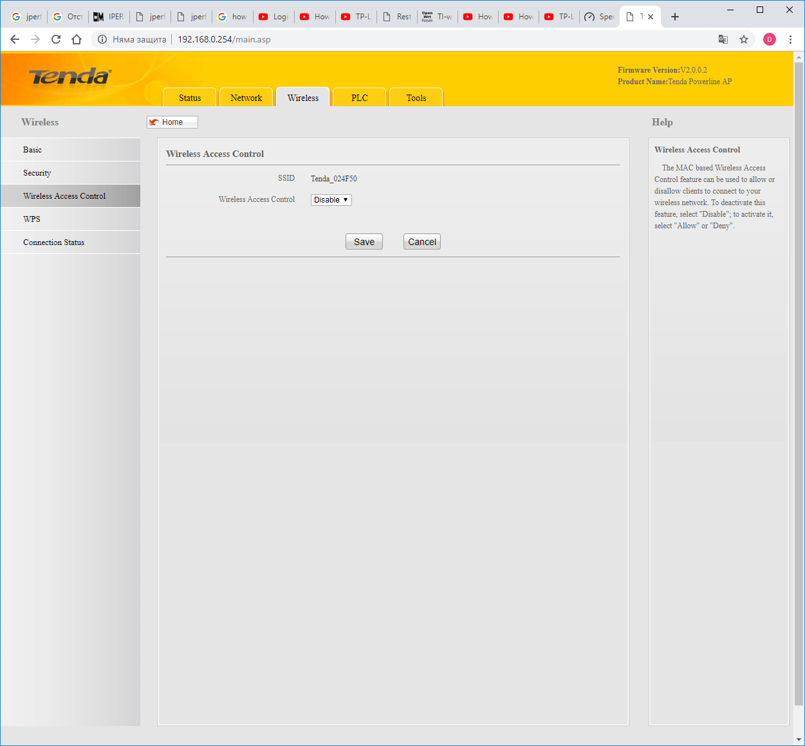
Task: Minimize the Chrome window
Action: pyautogui.click(x=730, y=10)
